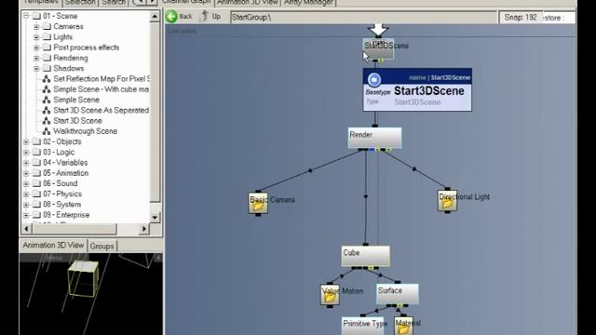This screenshot has width=596, height=335.
Task: Open the Basic Camera folder node icon
Action: 258,203
